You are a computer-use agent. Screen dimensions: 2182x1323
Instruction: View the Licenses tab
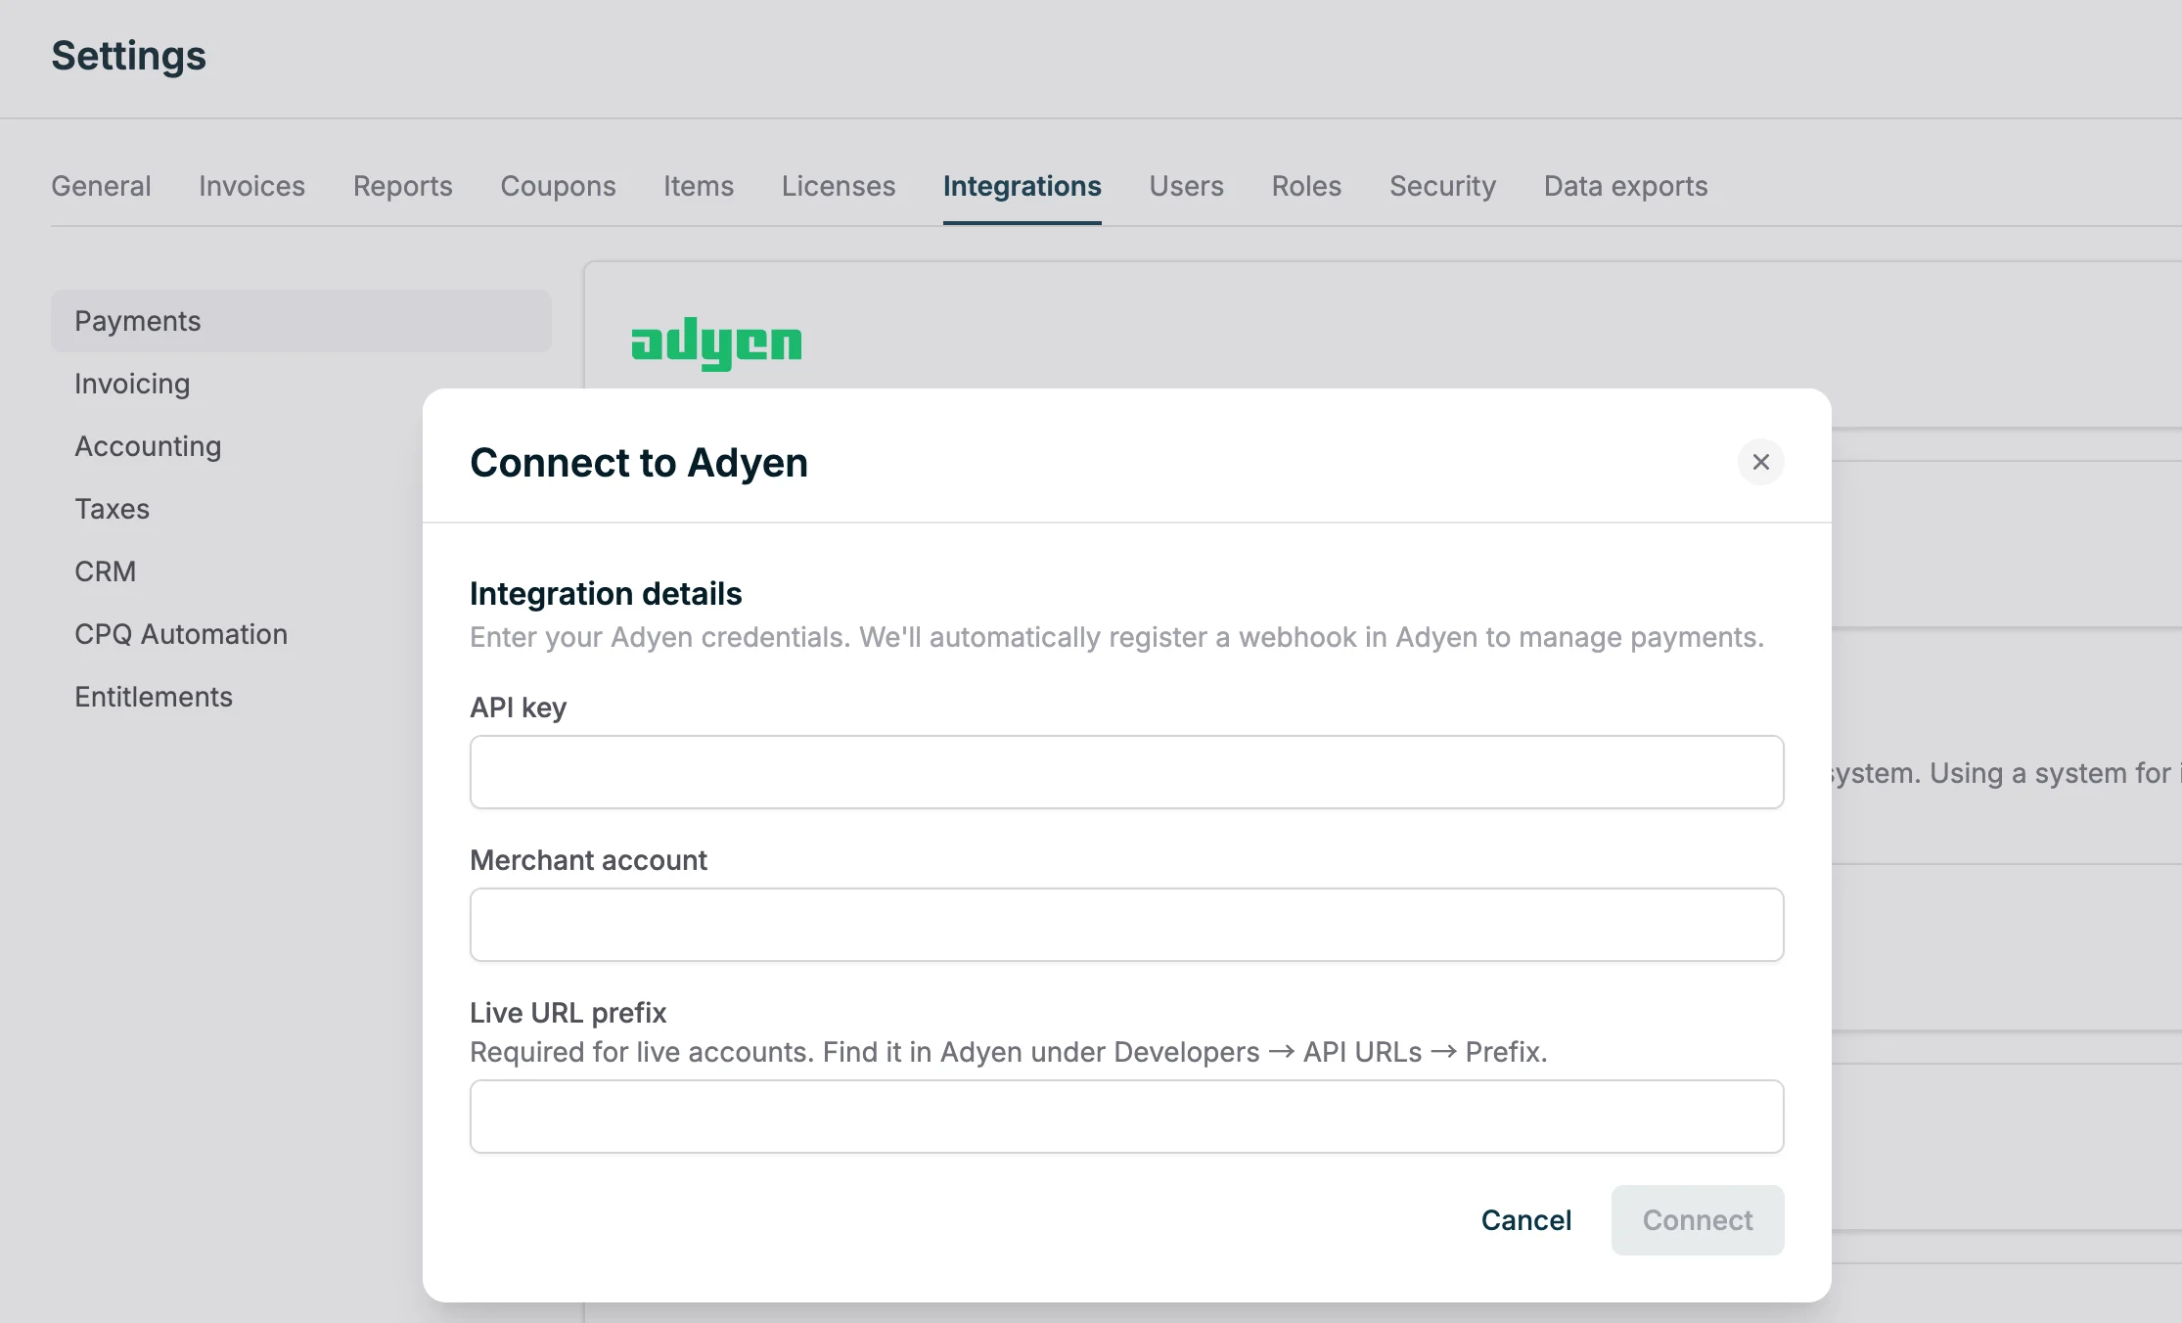(x=839, y=186)
